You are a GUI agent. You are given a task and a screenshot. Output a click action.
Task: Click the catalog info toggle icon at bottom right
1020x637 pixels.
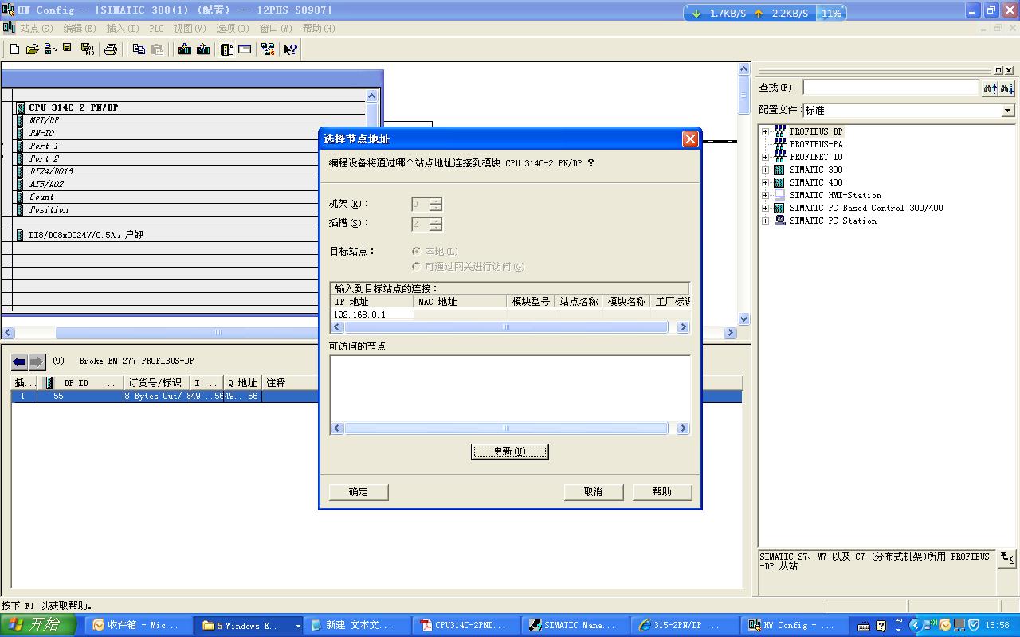(1006, 557)
